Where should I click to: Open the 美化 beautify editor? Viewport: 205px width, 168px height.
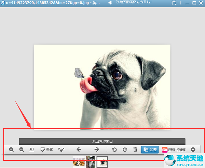(x=46, y=150)
